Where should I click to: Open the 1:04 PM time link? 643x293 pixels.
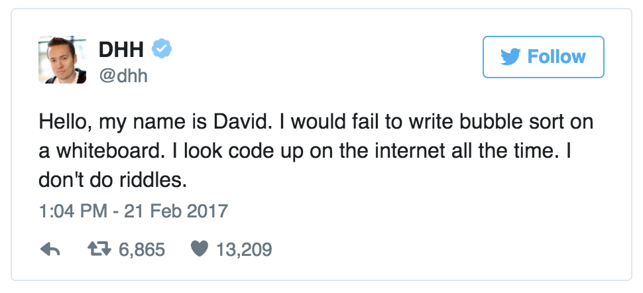72,211
